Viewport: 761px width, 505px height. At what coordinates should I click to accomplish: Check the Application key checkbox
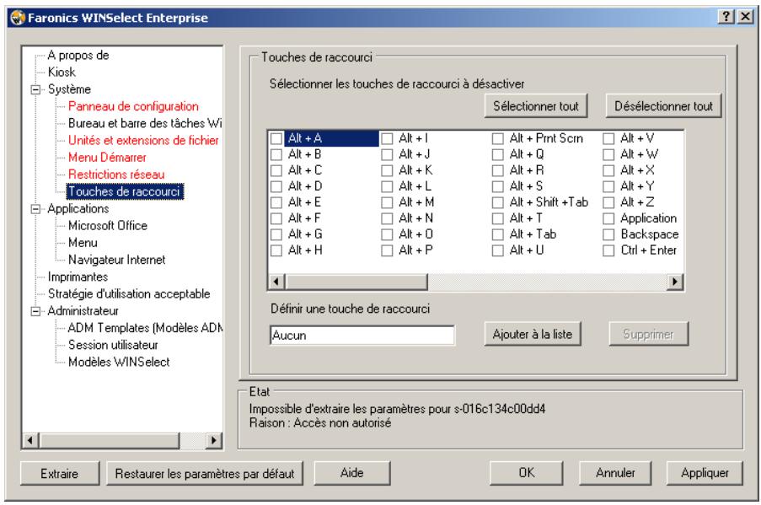point(608,218)
